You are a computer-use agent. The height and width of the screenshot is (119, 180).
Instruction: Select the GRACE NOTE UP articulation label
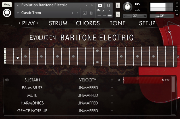click(x=32, y=110)
